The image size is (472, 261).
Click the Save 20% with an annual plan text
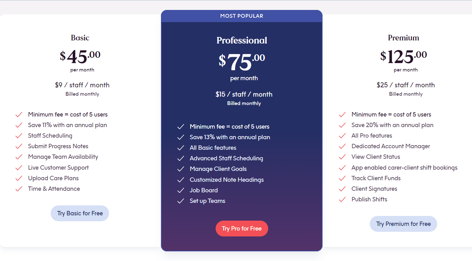[392, 125]
